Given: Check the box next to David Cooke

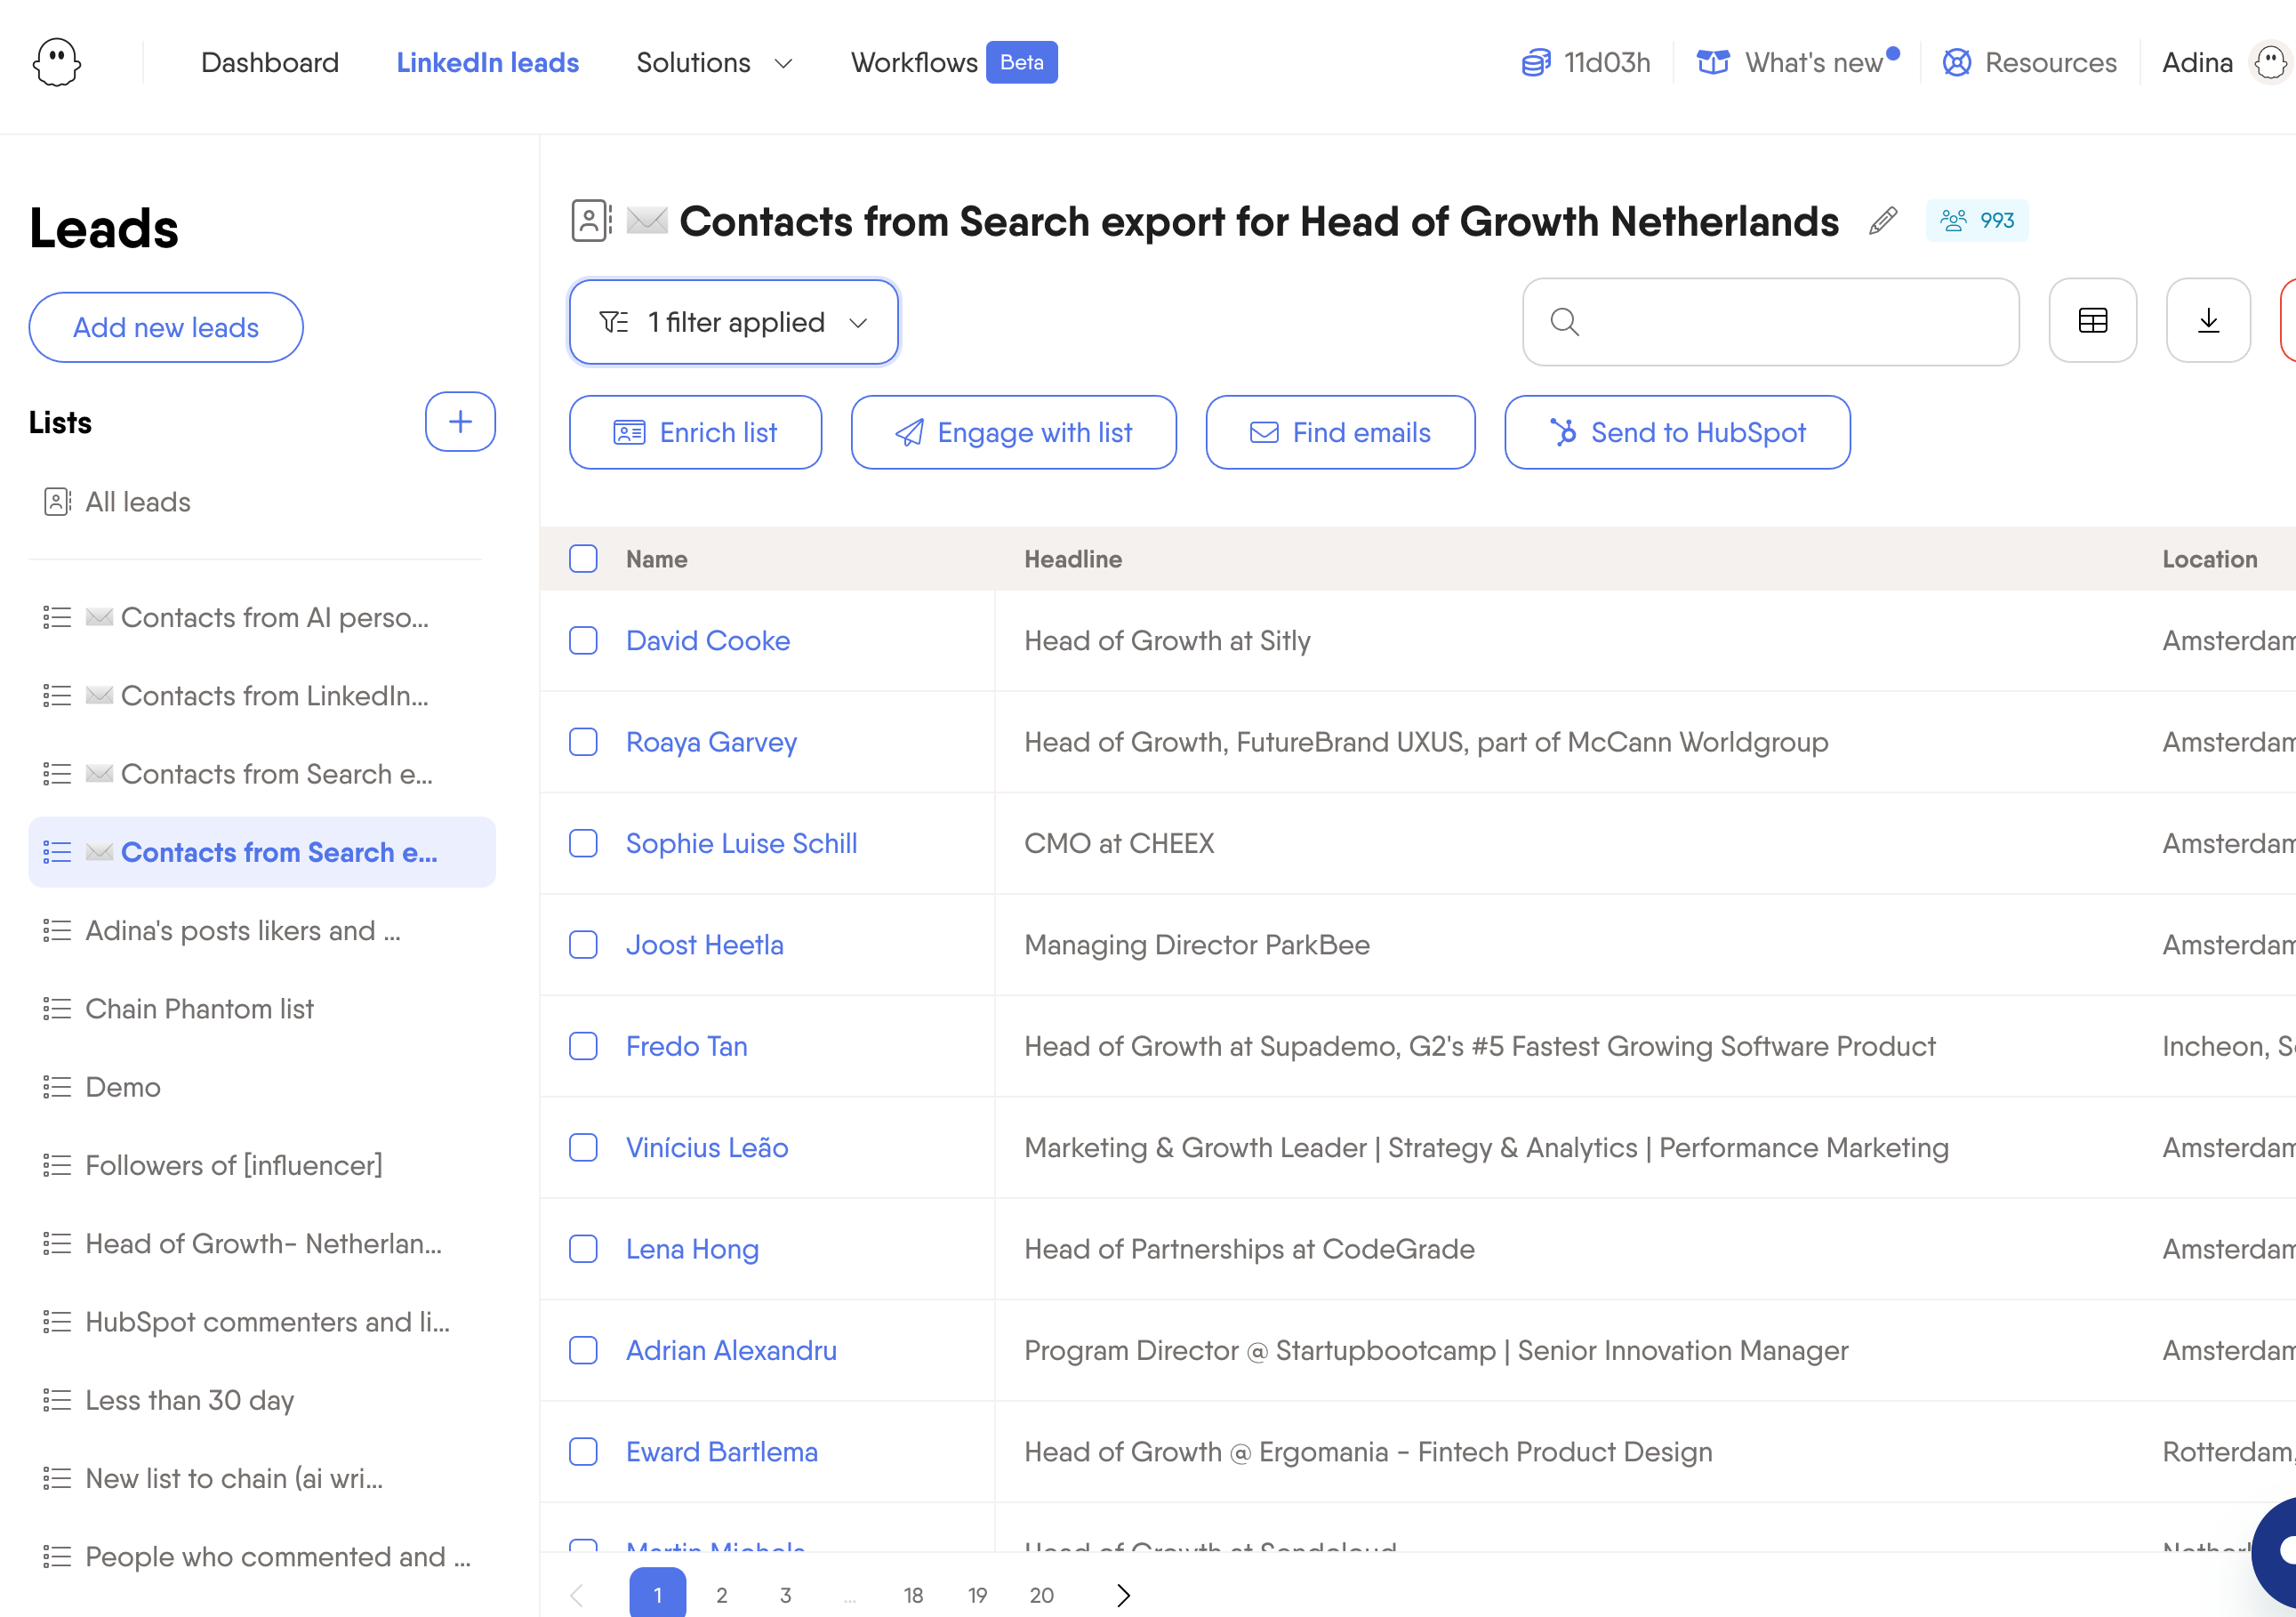Looking at the screenshot, I should click(x=583, y=641).
